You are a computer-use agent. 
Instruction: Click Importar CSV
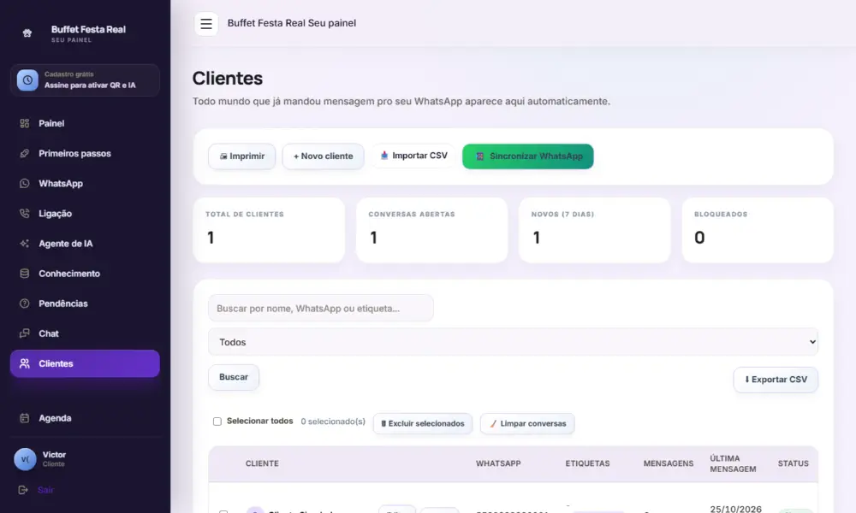tap(413, 156)
